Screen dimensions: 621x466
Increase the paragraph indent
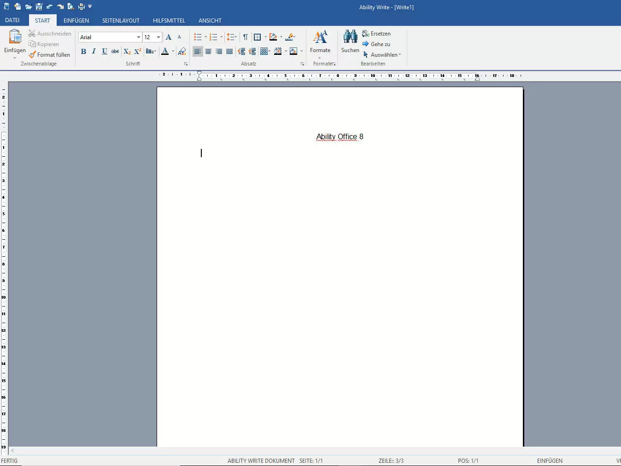[x=252, y=51]
